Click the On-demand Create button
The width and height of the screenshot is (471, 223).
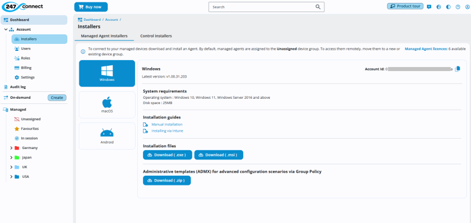click(x=57, y=98)
